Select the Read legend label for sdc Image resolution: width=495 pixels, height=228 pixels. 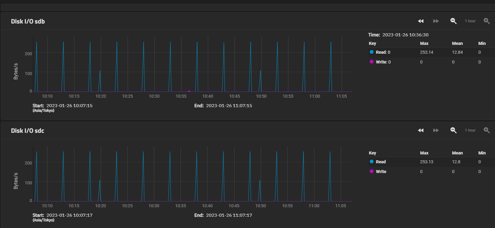(x=381, y=162)
